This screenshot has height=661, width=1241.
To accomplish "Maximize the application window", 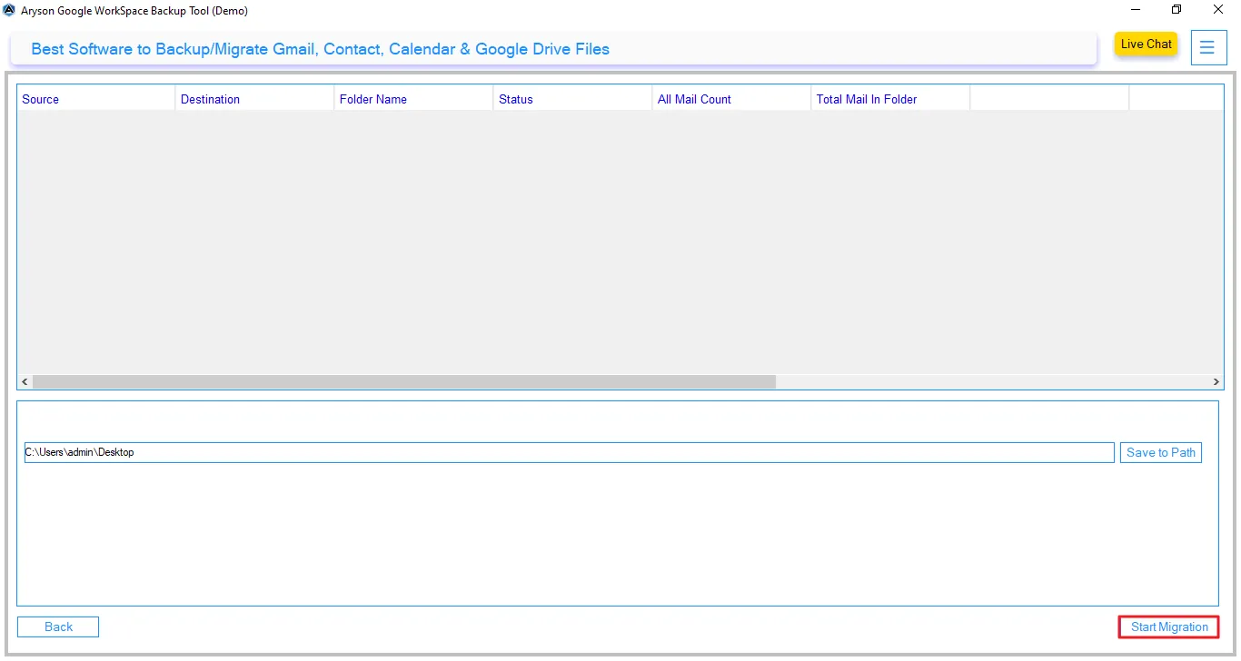I will pos(1176,10).
